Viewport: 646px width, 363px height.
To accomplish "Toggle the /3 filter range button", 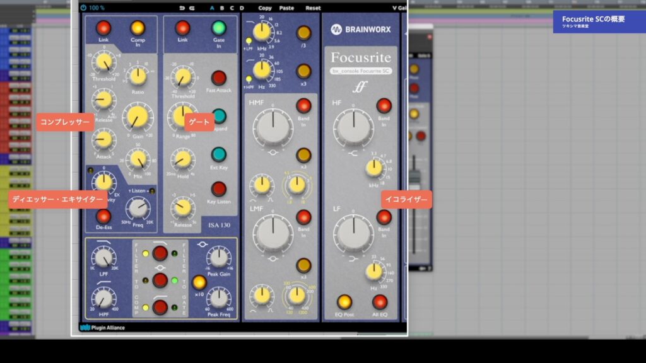I will (x=303, y=33).
